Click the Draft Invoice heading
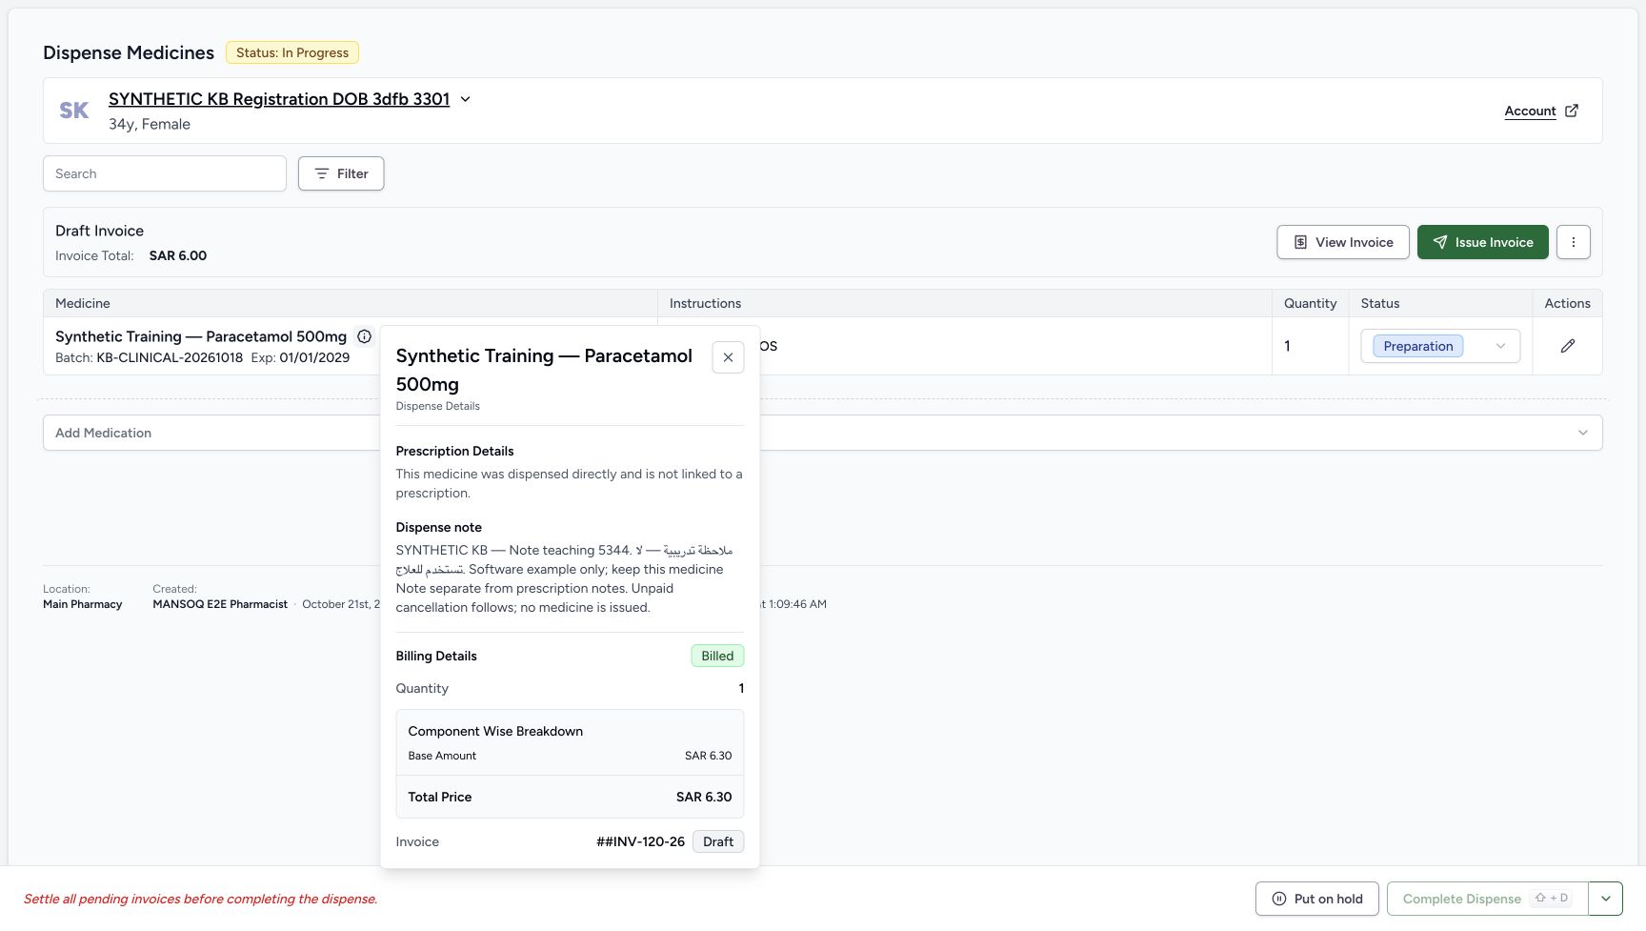Viewport: 1646px width, 931px height. tap(100, 231)
